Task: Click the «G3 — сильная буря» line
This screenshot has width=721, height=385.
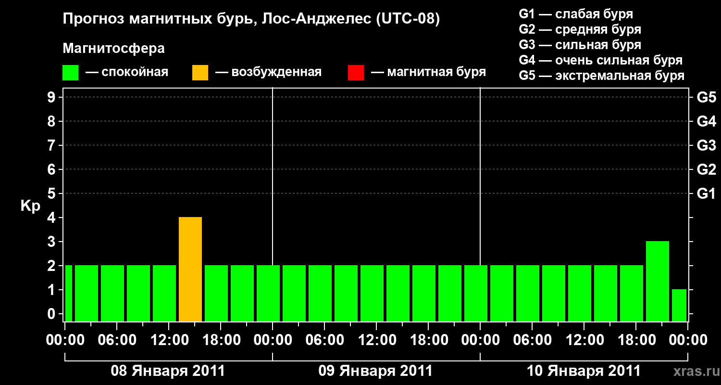Action: [x=580, y=45]
